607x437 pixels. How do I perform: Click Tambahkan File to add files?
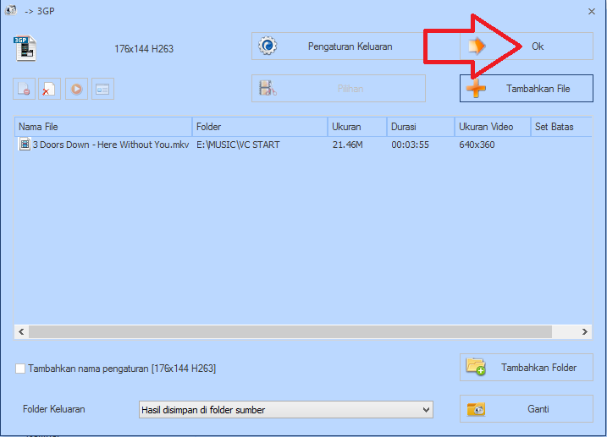point(526,89)
